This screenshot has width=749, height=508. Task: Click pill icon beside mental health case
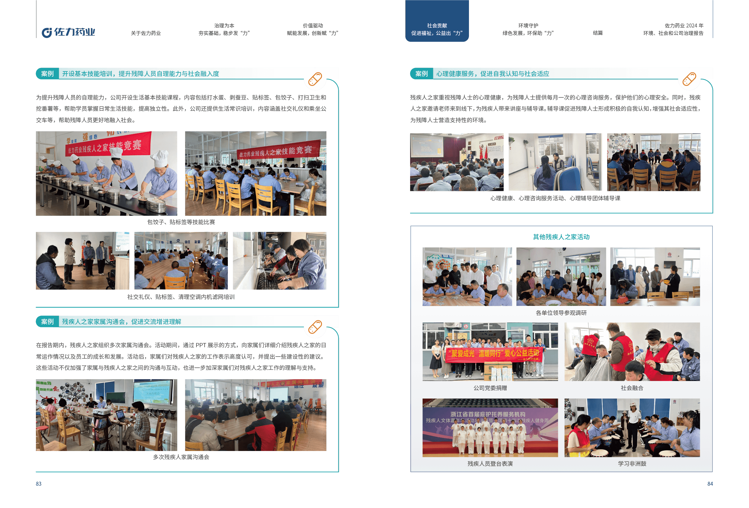pos(689,79)
